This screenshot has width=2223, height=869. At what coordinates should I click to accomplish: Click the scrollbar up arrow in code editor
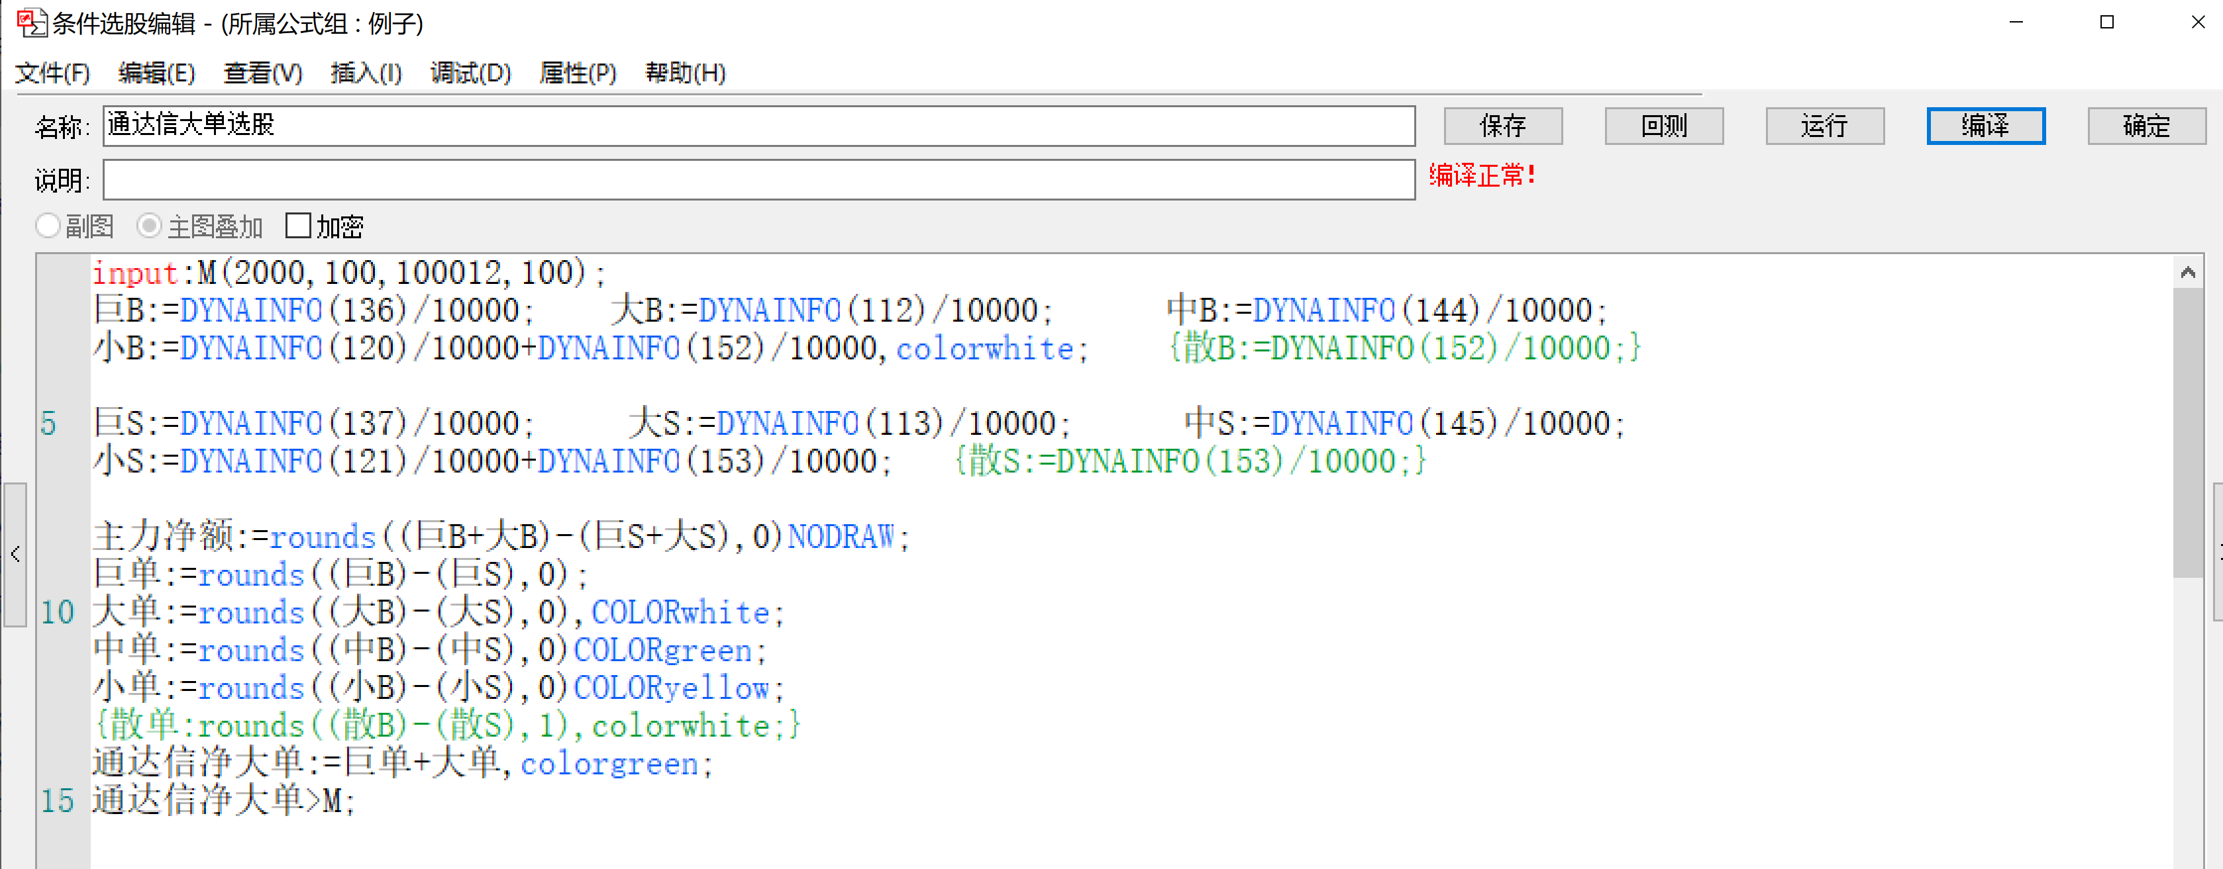[2187, 273]
